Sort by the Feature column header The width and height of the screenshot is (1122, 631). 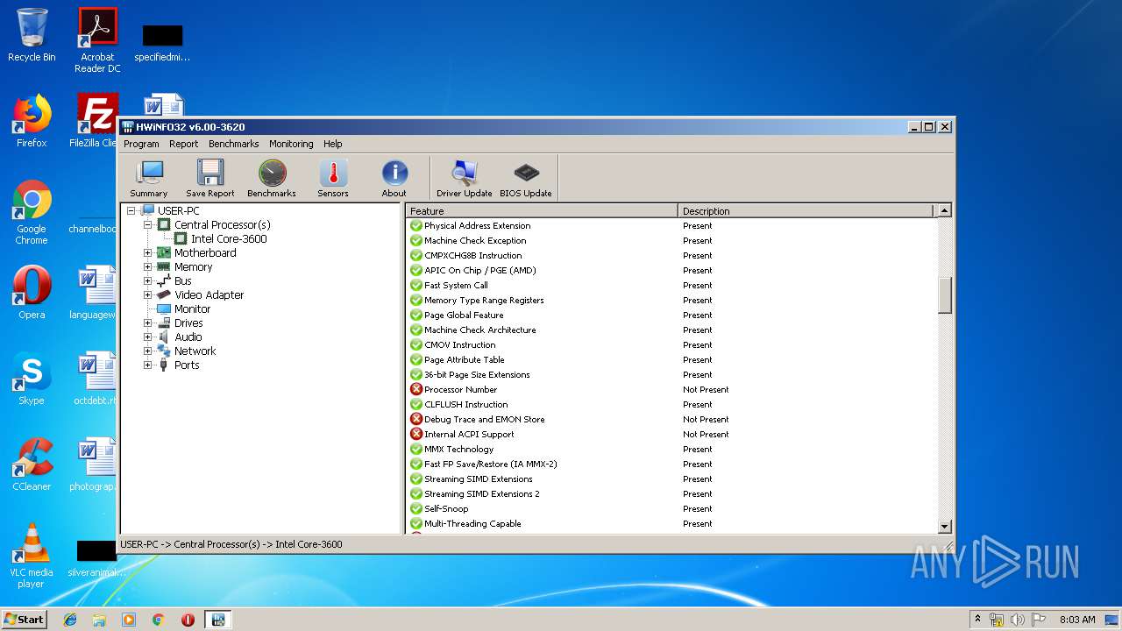point(542,211)
